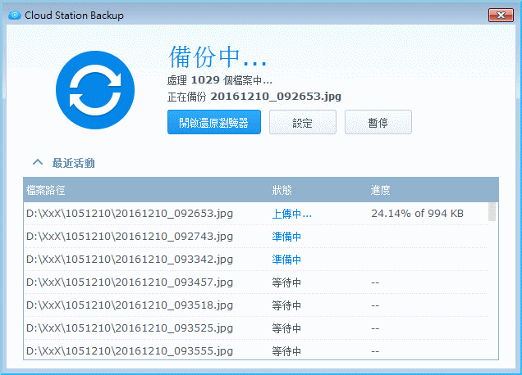Click 準備中 status for 20161210_093342.jpg

(x=286, y=260)
